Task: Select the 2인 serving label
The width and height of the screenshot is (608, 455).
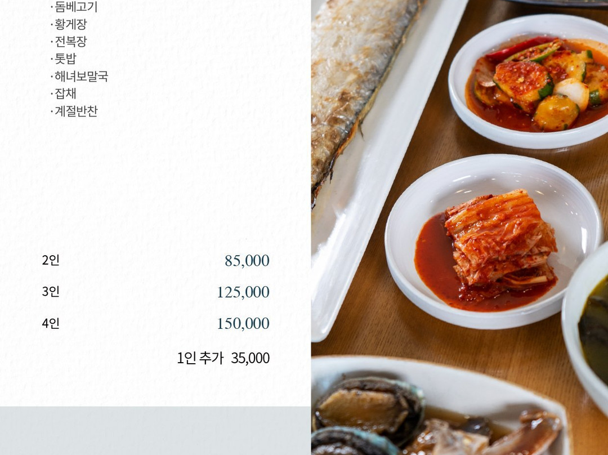Action: click(51, 260)
